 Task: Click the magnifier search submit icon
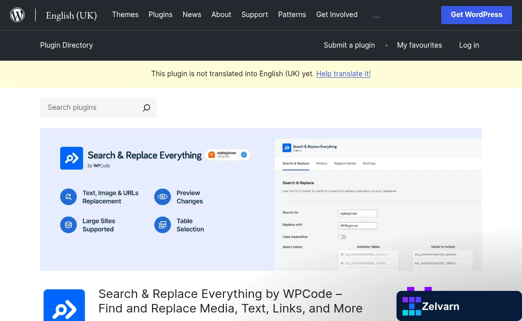(147, 108)
